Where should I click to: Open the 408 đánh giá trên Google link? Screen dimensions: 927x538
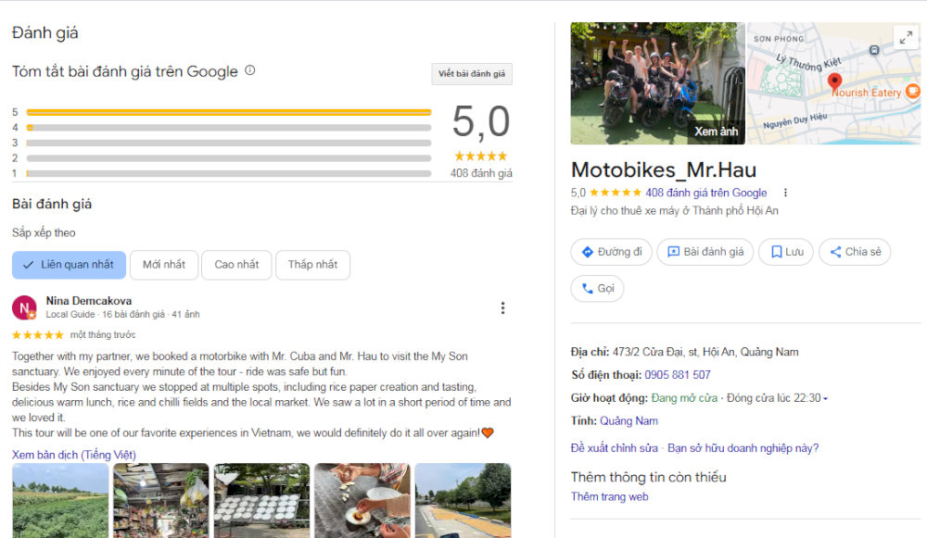705,193
